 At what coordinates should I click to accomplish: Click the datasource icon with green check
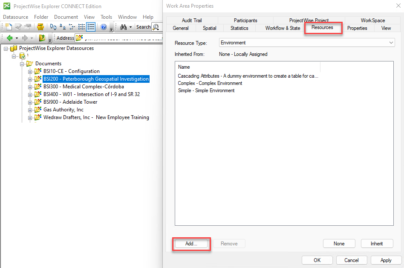pyautogui.click(x=23, y=56)
